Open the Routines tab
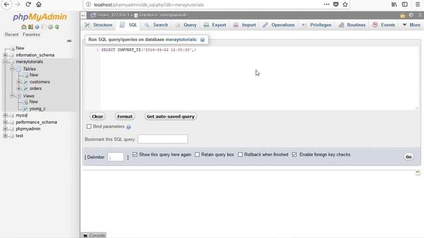This screenshot has height=238, width=424. 352,25
